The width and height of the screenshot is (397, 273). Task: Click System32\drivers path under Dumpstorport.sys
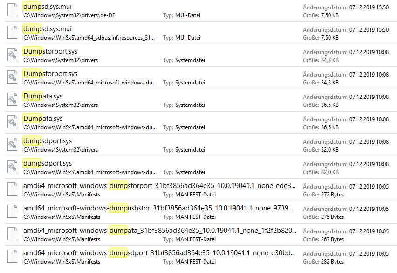click(61, 60)
